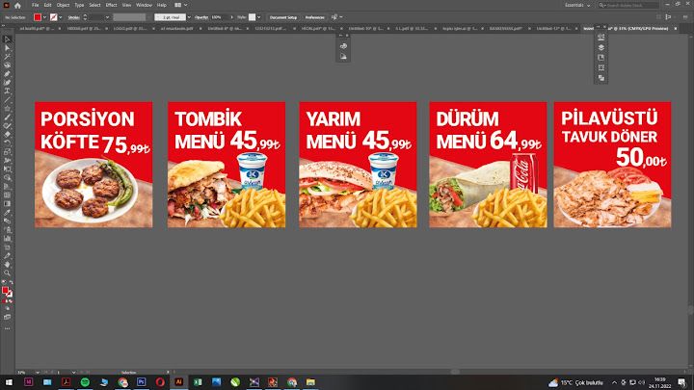Select the Eraser tool

[7, 135]
